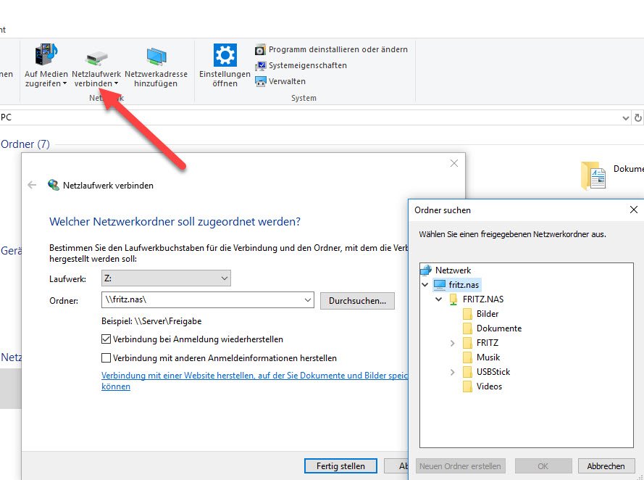The height and width of the screenshot is (480, 644).
Task: Uncheck Verbindung bei Anmeldung wiederherstellen
Action: pyautogui.click(x=106, y=339)
